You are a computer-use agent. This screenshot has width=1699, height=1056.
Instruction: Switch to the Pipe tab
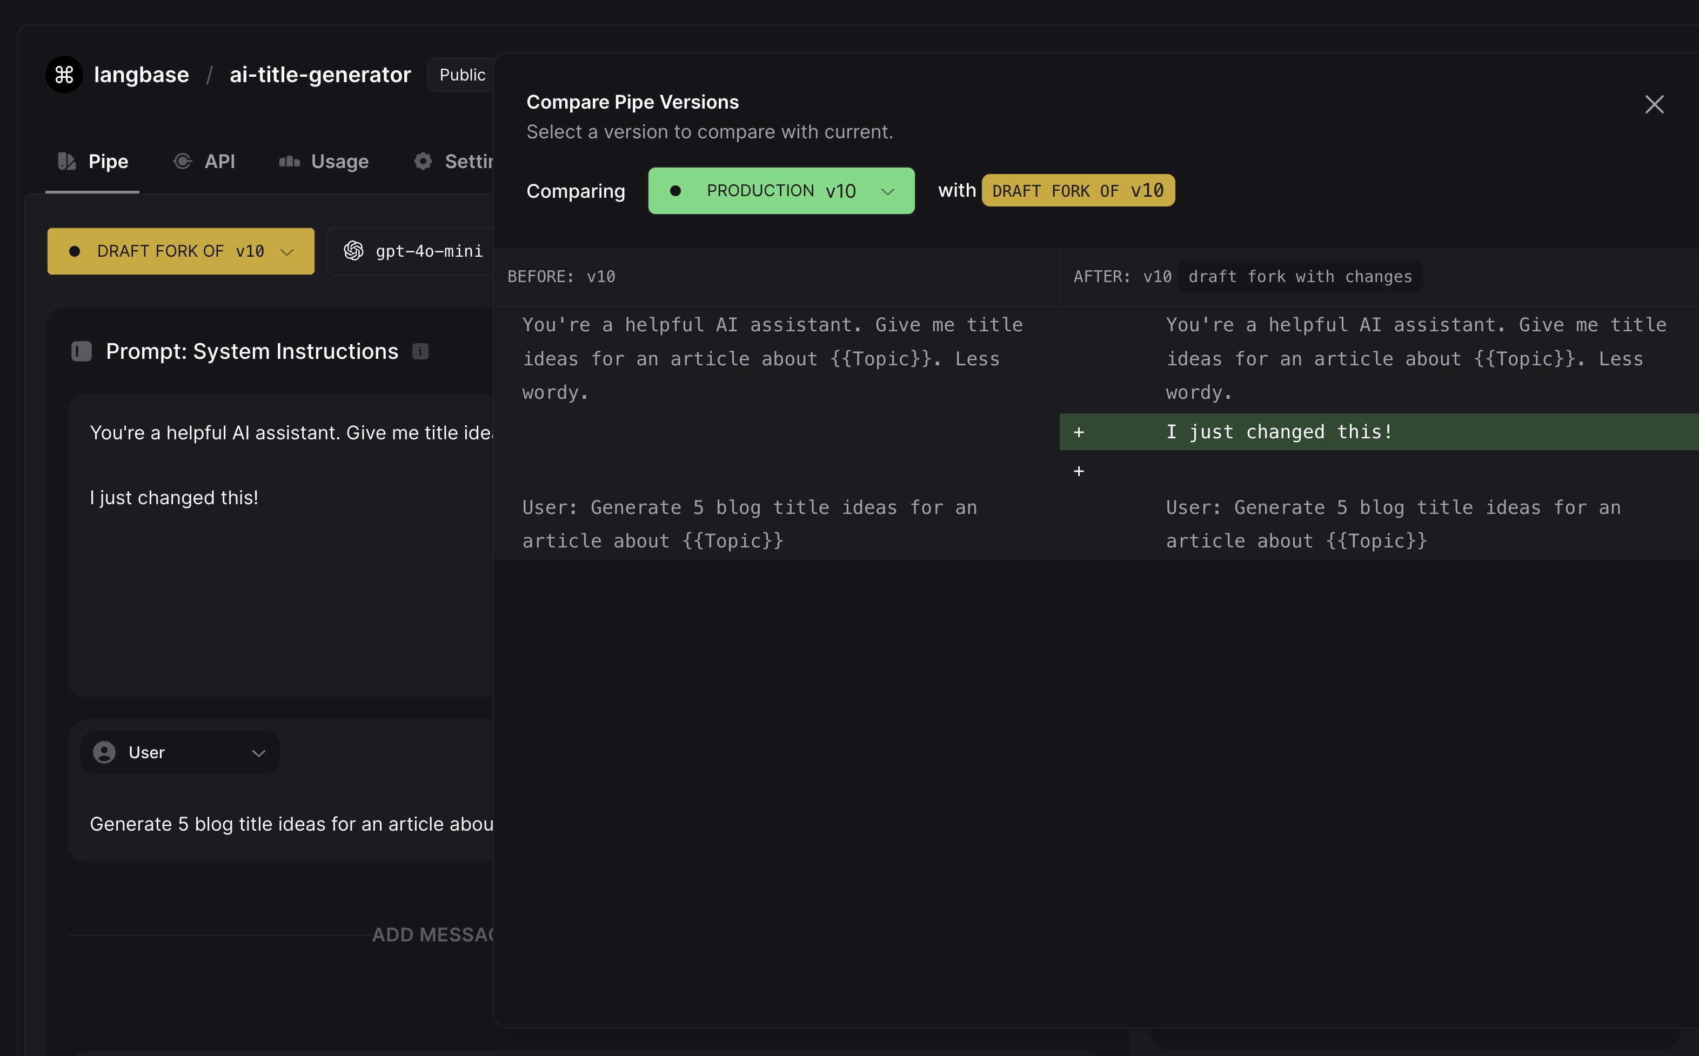click(x=93, y=162)
